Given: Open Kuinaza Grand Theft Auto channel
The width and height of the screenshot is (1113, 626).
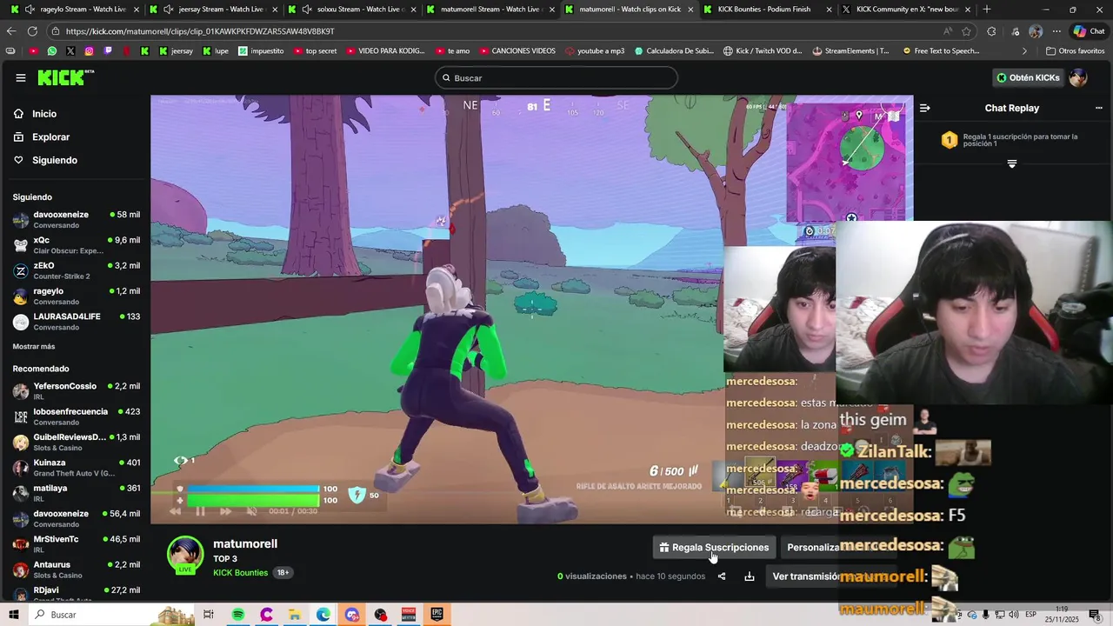Looking at the screenshot, I should click(76, 467).
